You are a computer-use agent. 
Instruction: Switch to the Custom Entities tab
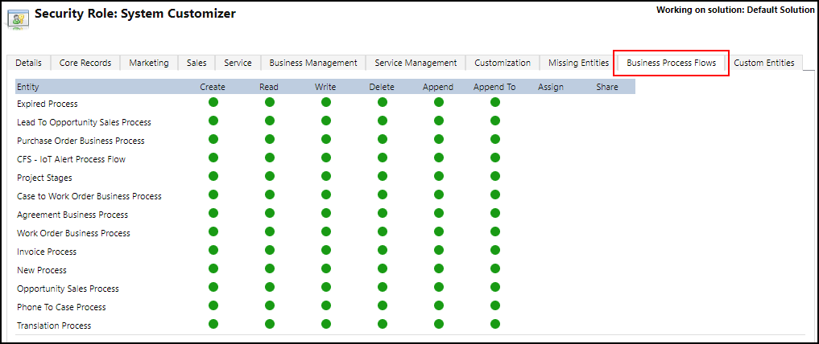click(763, 63)
